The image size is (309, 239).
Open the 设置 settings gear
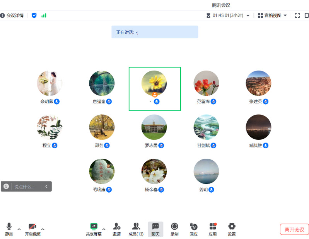[x=232, y=227]
